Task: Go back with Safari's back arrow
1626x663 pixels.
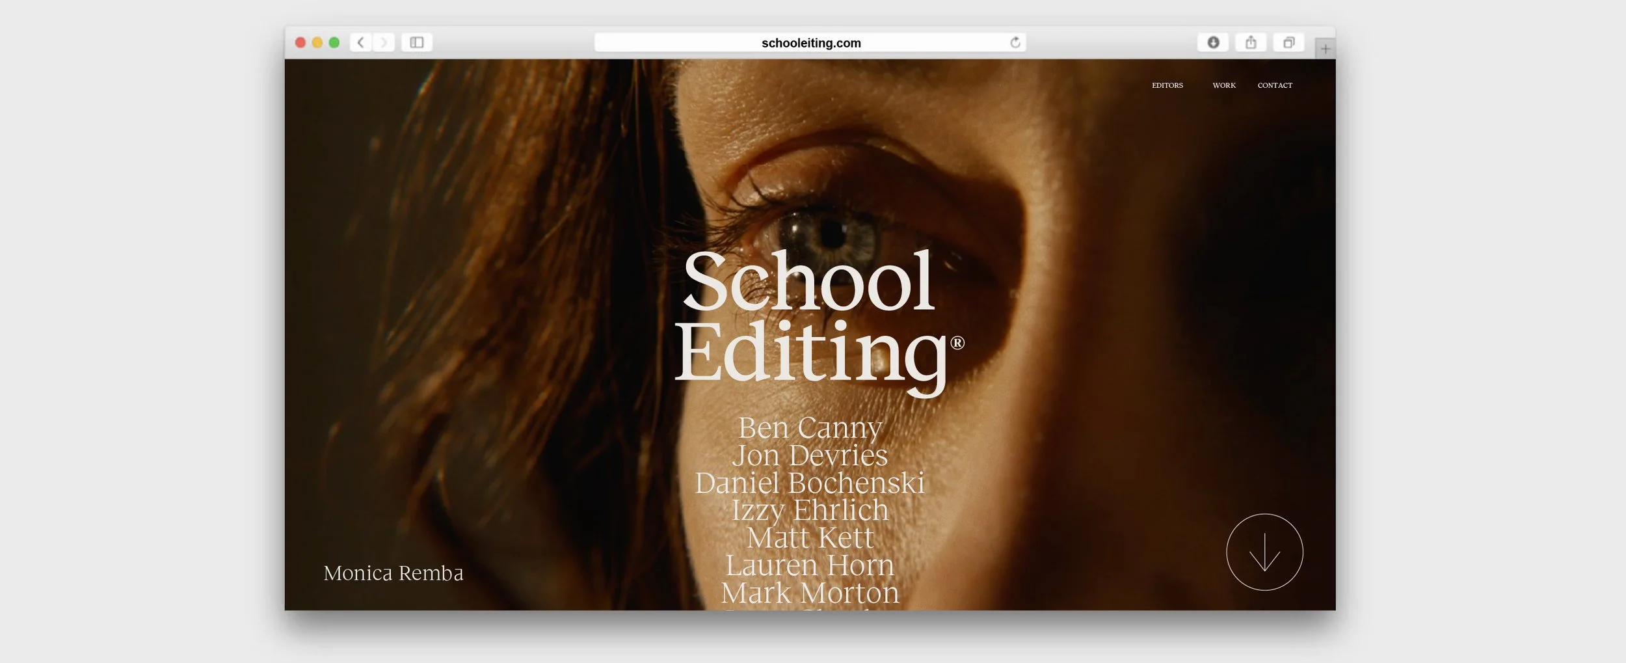Action: 361,42
